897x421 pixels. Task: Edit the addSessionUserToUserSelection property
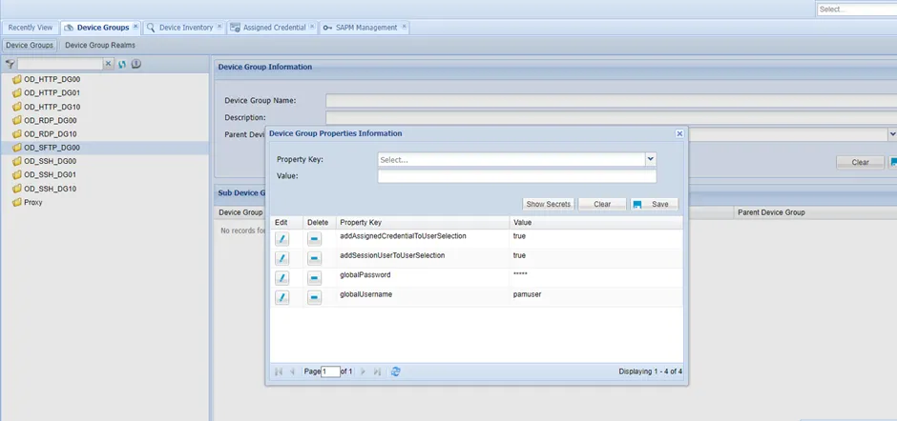282,258
